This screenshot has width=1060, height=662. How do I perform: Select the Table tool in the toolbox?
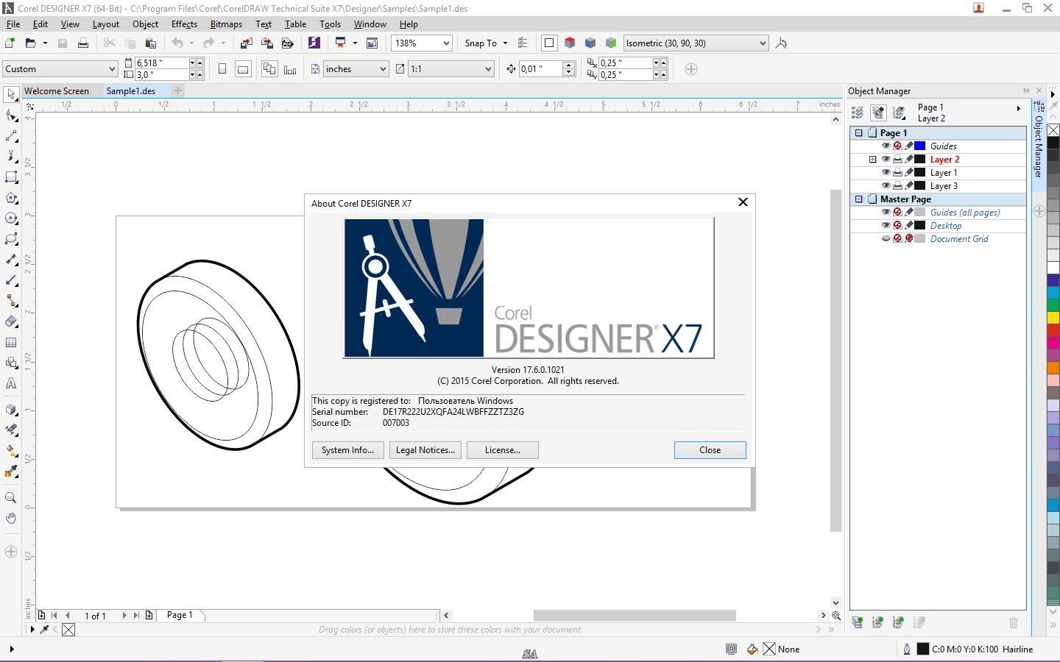[x=11, y=342]
